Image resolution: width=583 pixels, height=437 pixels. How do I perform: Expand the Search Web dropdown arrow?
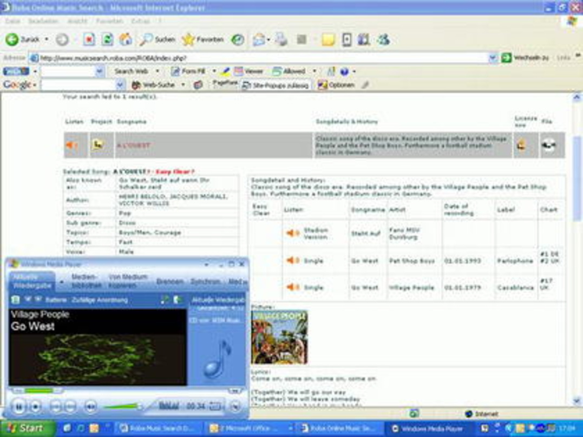[158, 71]
